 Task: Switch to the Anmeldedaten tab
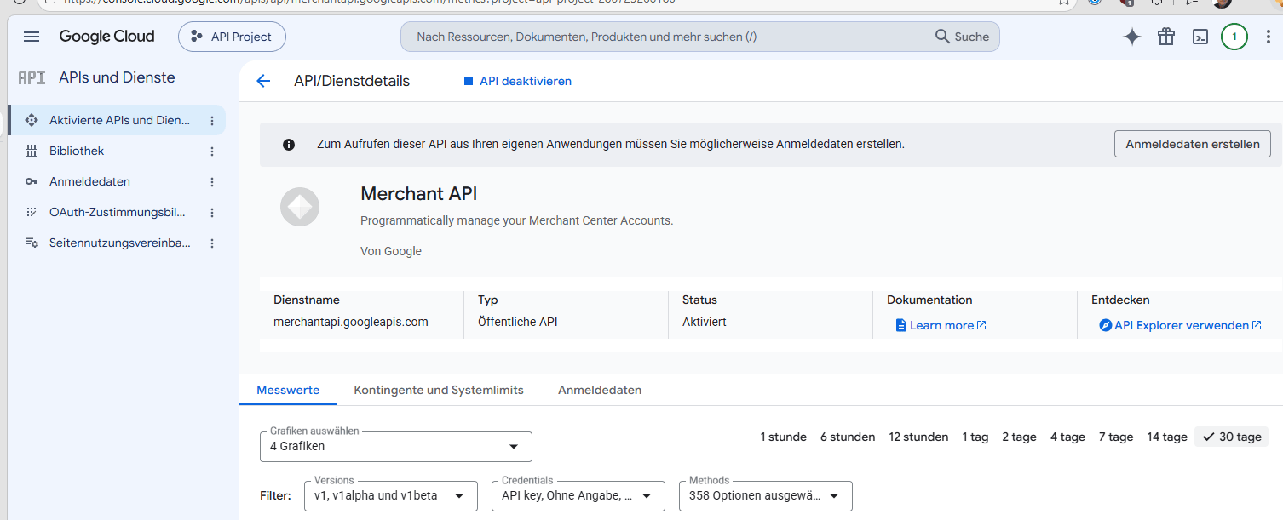(x=600, y=390)
